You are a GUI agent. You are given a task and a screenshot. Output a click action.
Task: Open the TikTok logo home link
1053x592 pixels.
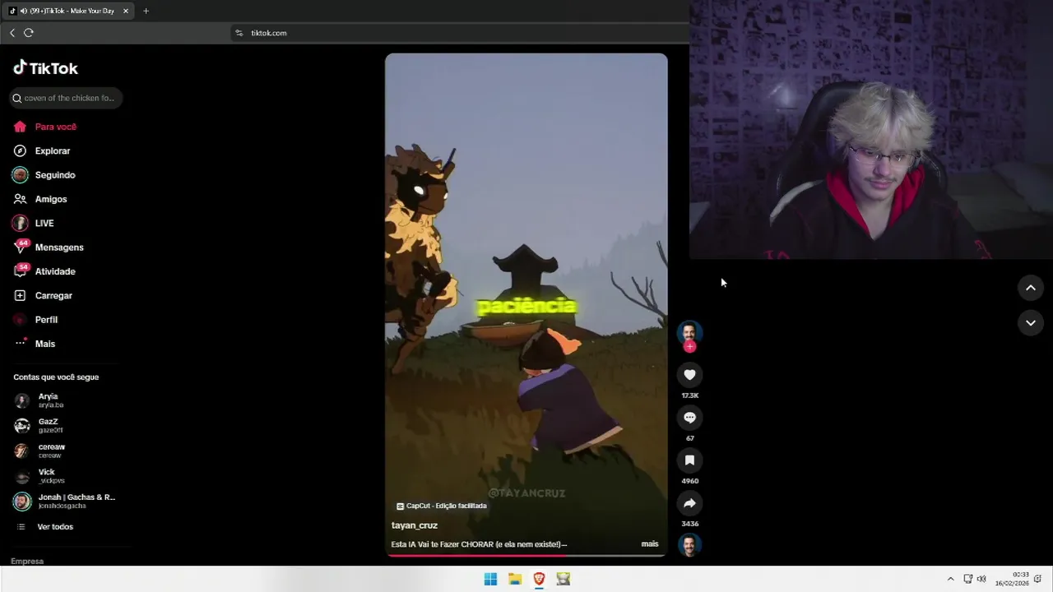[x=45, y=68]
